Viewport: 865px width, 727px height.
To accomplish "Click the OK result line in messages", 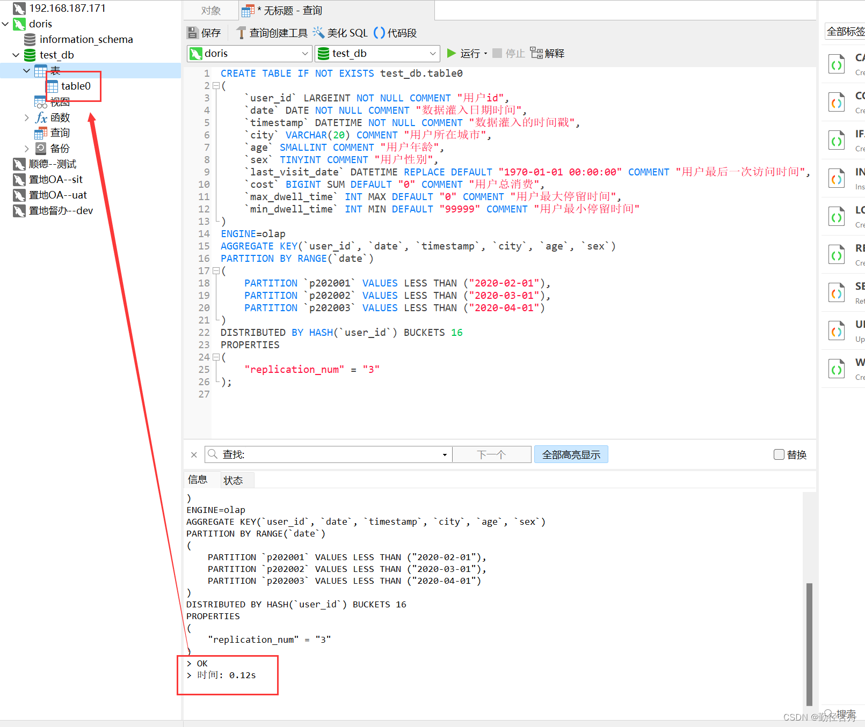I will pyautogui.click(x=197, y=663).
